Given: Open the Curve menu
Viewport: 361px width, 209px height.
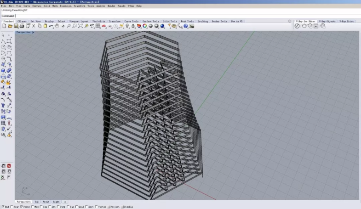Looking at the screenshot, I should [x=27, y=6].
